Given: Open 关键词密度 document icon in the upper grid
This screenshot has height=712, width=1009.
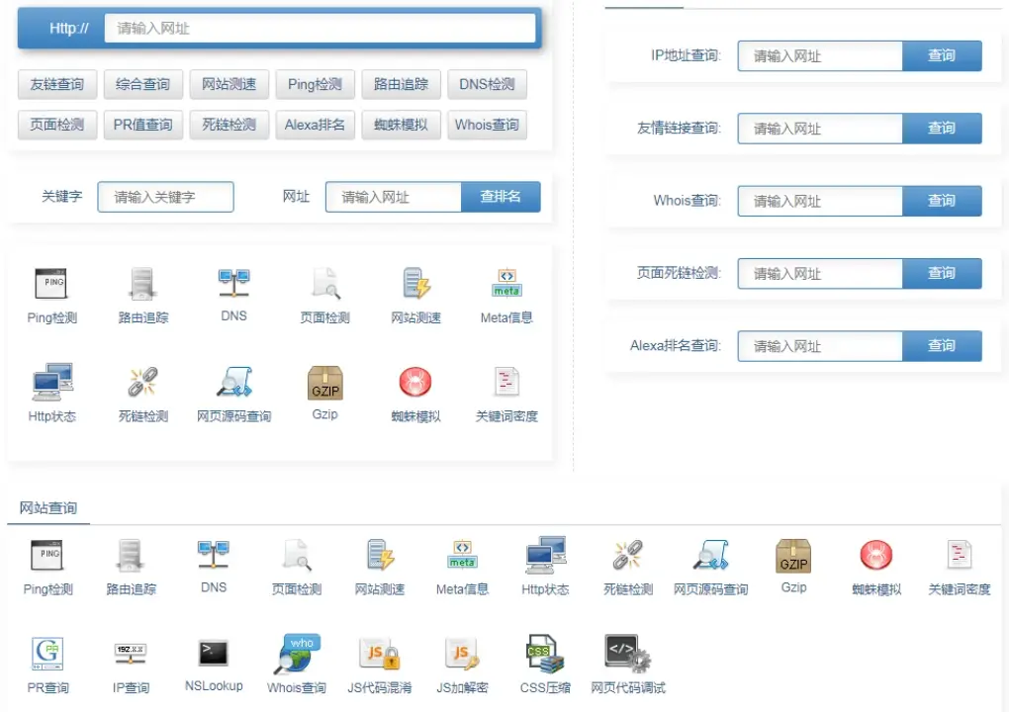Looking at the screenshot, I should pyautogui.click(x=506, y=382).
